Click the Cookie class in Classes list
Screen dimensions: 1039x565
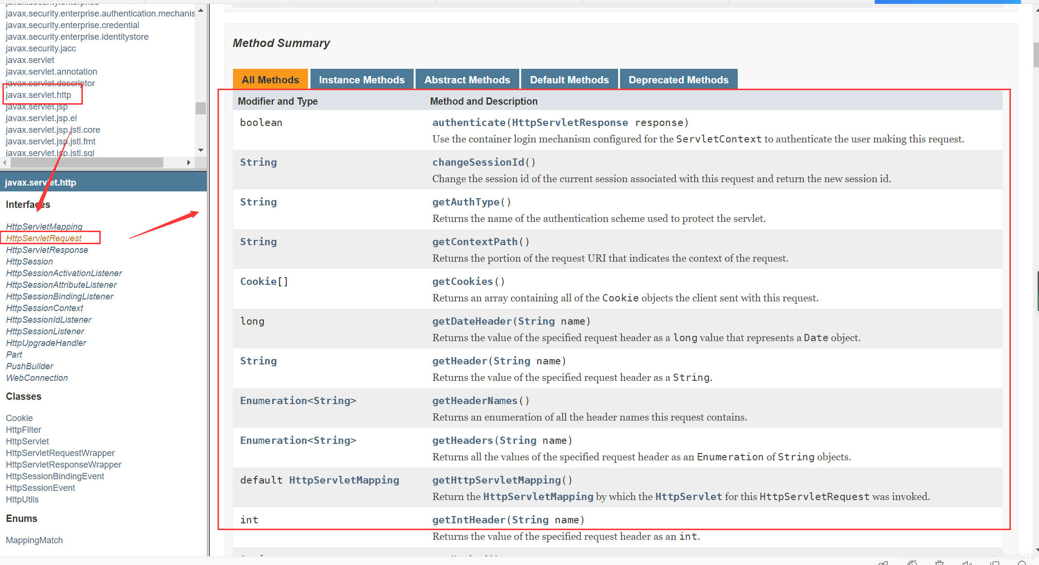[x=19, y=418]
